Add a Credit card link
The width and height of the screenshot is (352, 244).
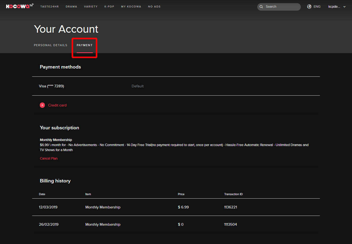point(57,105)
